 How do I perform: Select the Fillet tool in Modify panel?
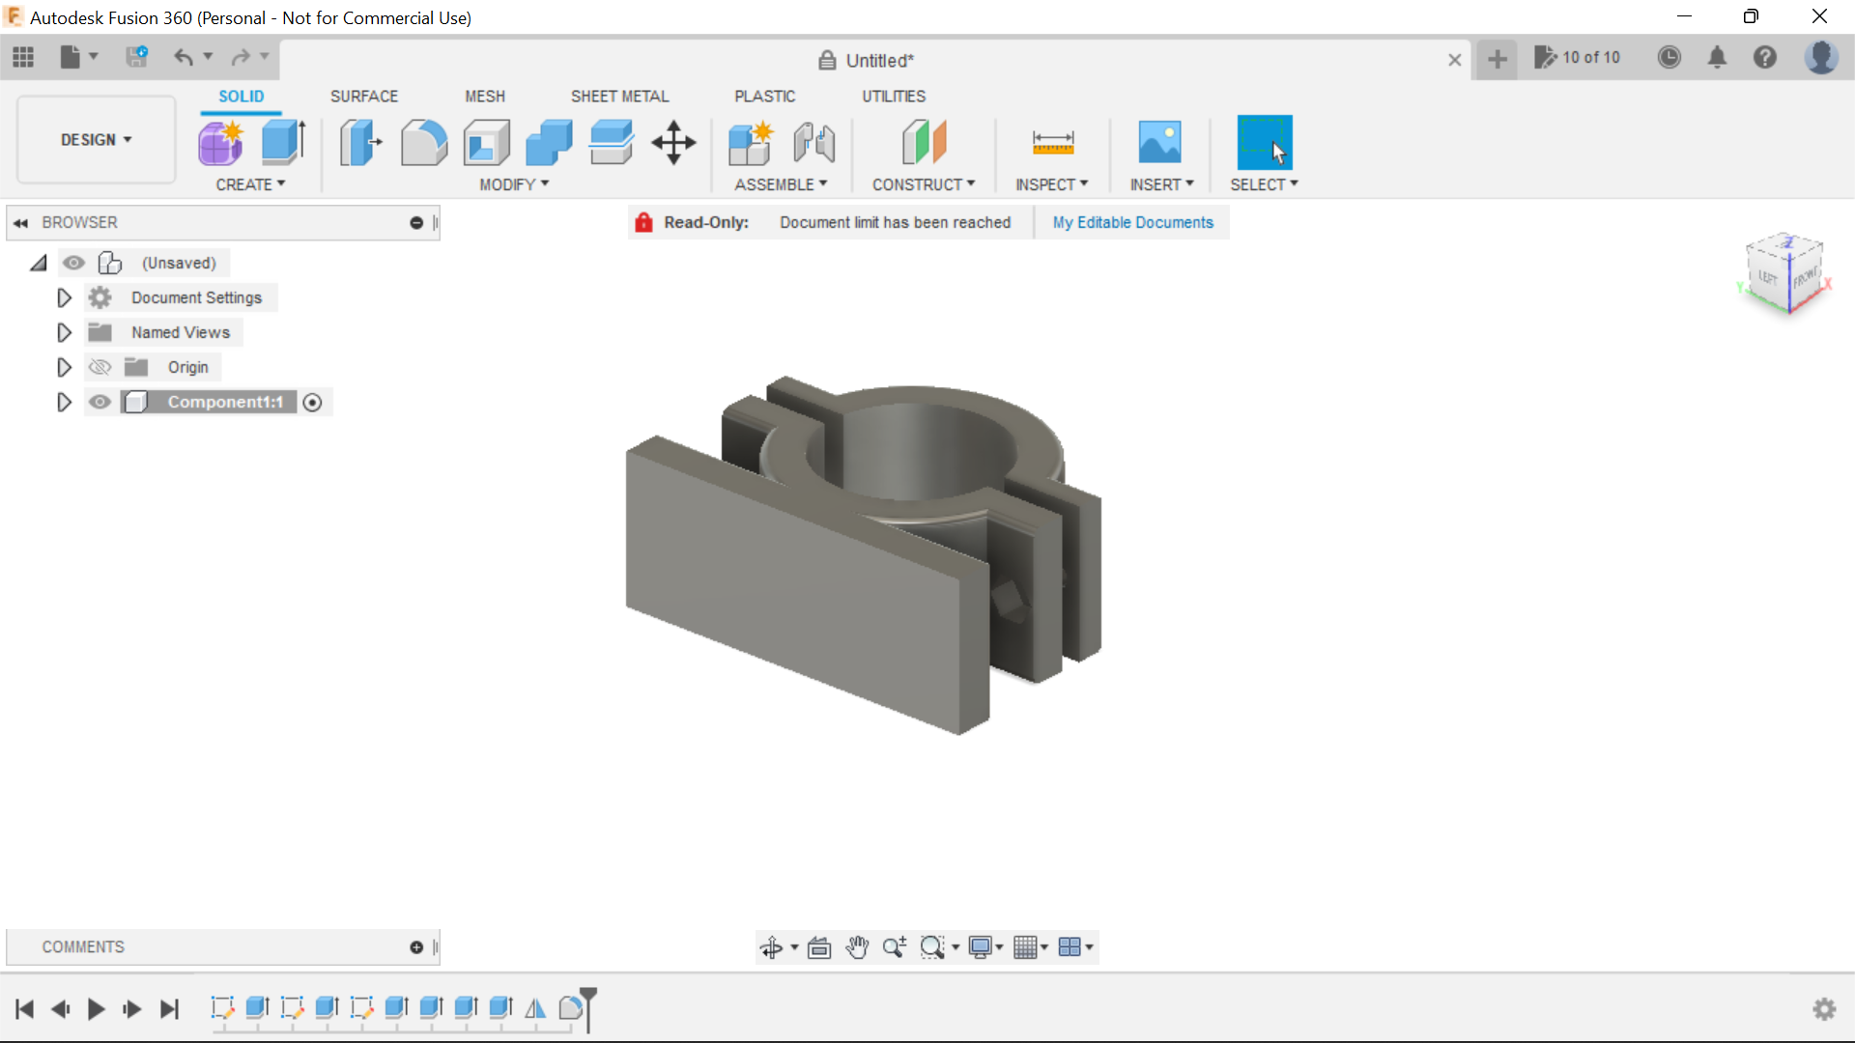[424, 142]
